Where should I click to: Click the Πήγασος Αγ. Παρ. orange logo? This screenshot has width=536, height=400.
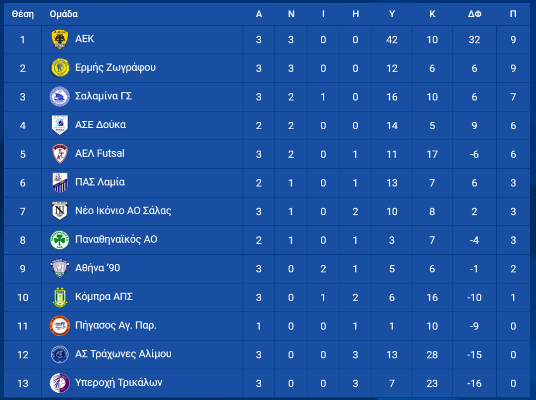60,326
